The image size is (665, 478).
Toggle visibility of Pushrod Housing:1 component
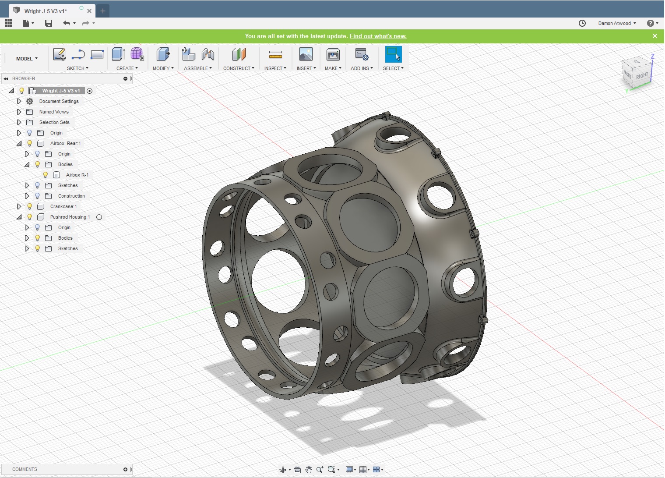click(x=29, y=217)
